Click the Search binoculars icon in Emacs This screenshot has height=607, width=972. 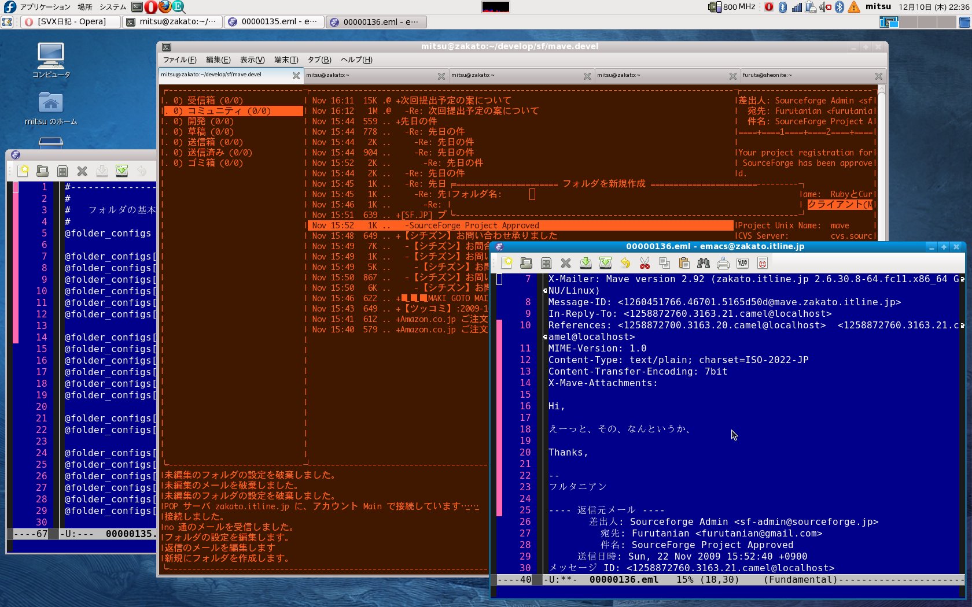coord(704,264)
